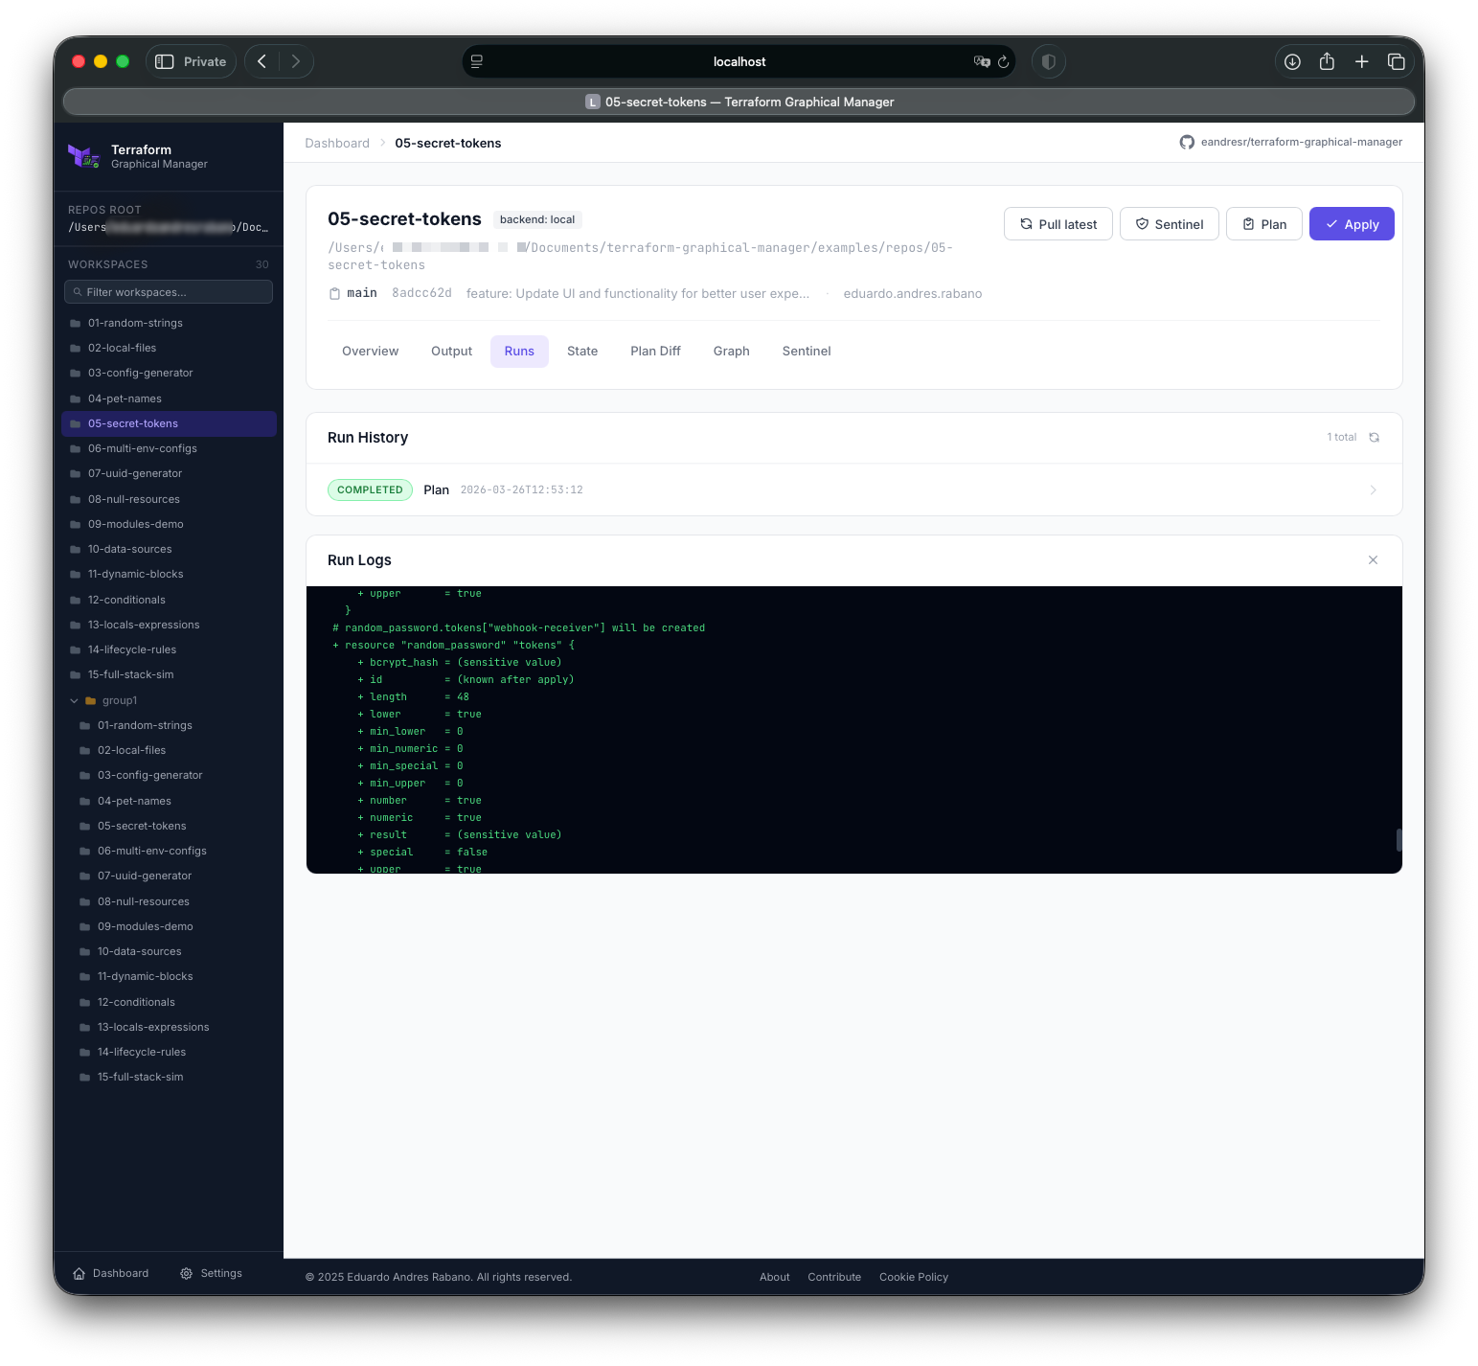1478x1366 pixels.
Task: Click the localhost address bar
Action: pos(739,61)
